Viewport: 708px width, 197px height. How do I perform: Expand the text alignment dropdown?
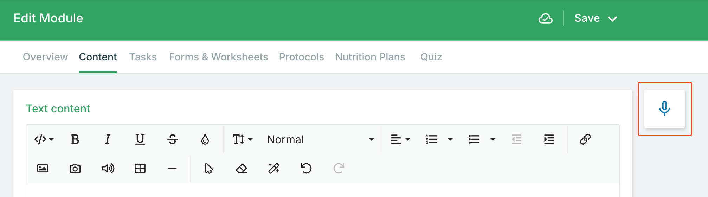click(x=400, y=139)
